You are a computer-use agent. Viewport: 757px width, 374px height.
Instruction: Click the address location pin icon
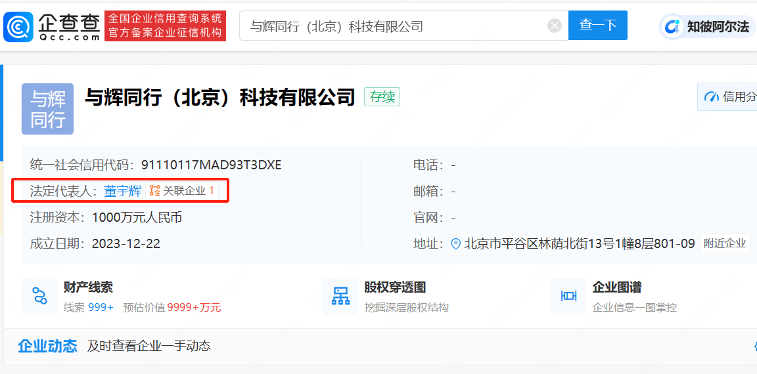(456, 244)
